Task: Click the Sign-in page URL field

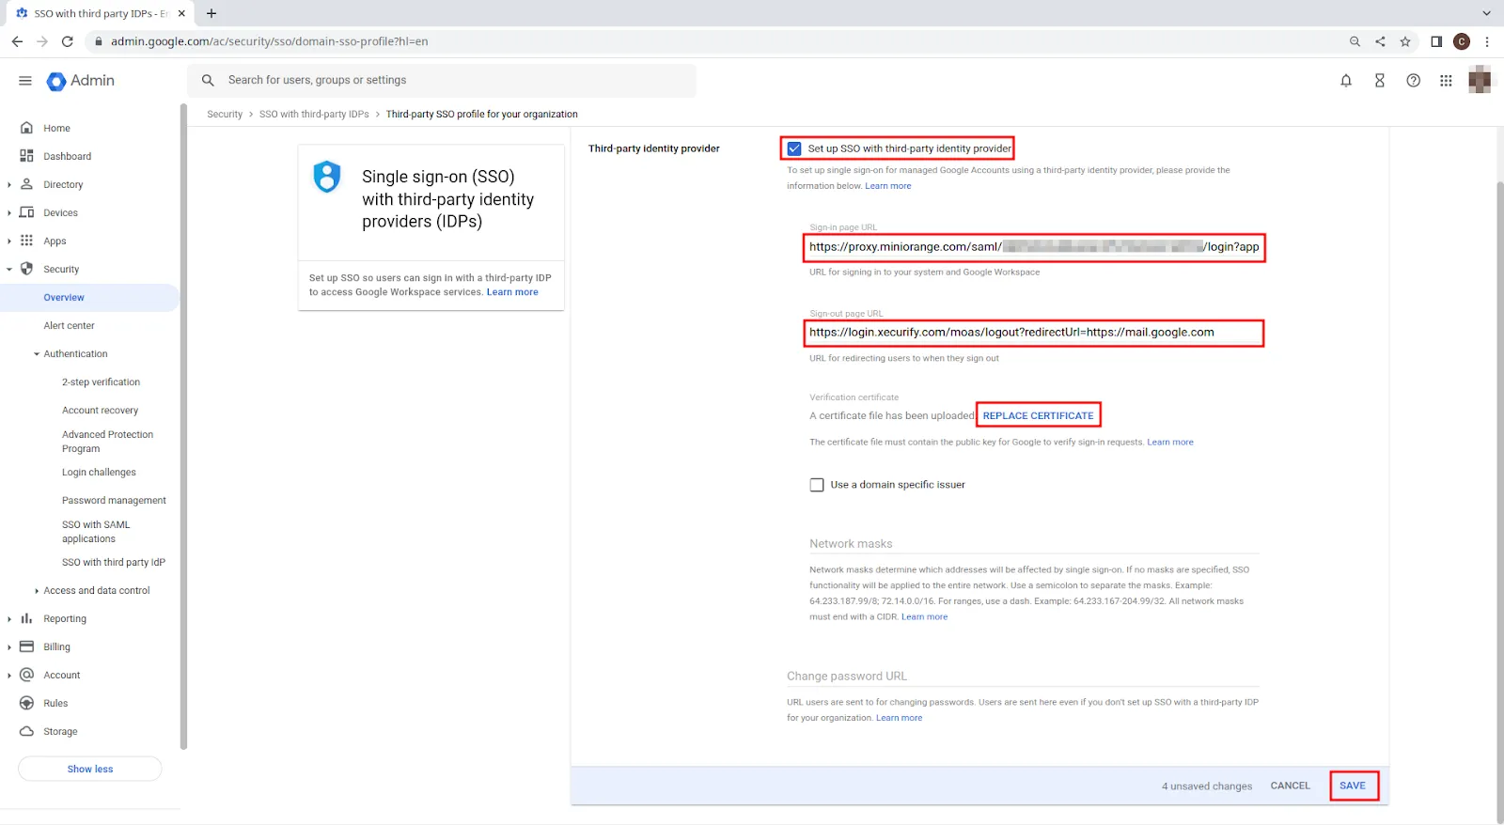Action: 1034,247
